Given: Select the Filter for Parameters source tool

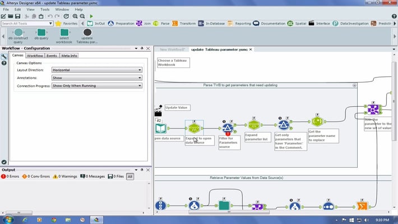Looking at the screenshot, I should [228, 128].
